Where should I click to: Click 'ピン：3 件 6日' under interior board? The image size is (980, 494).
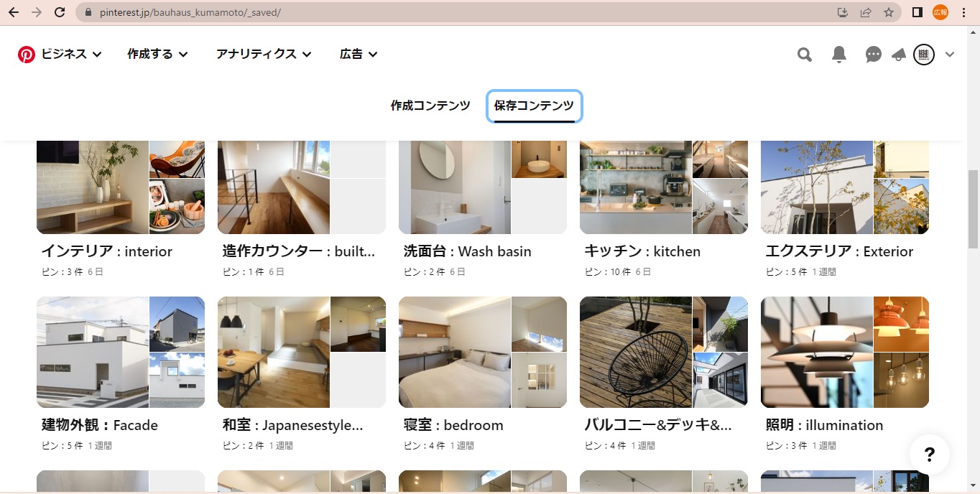(73, 272)
